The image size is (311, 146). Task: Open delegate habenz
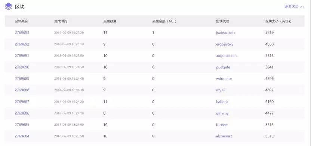[222, 102]
